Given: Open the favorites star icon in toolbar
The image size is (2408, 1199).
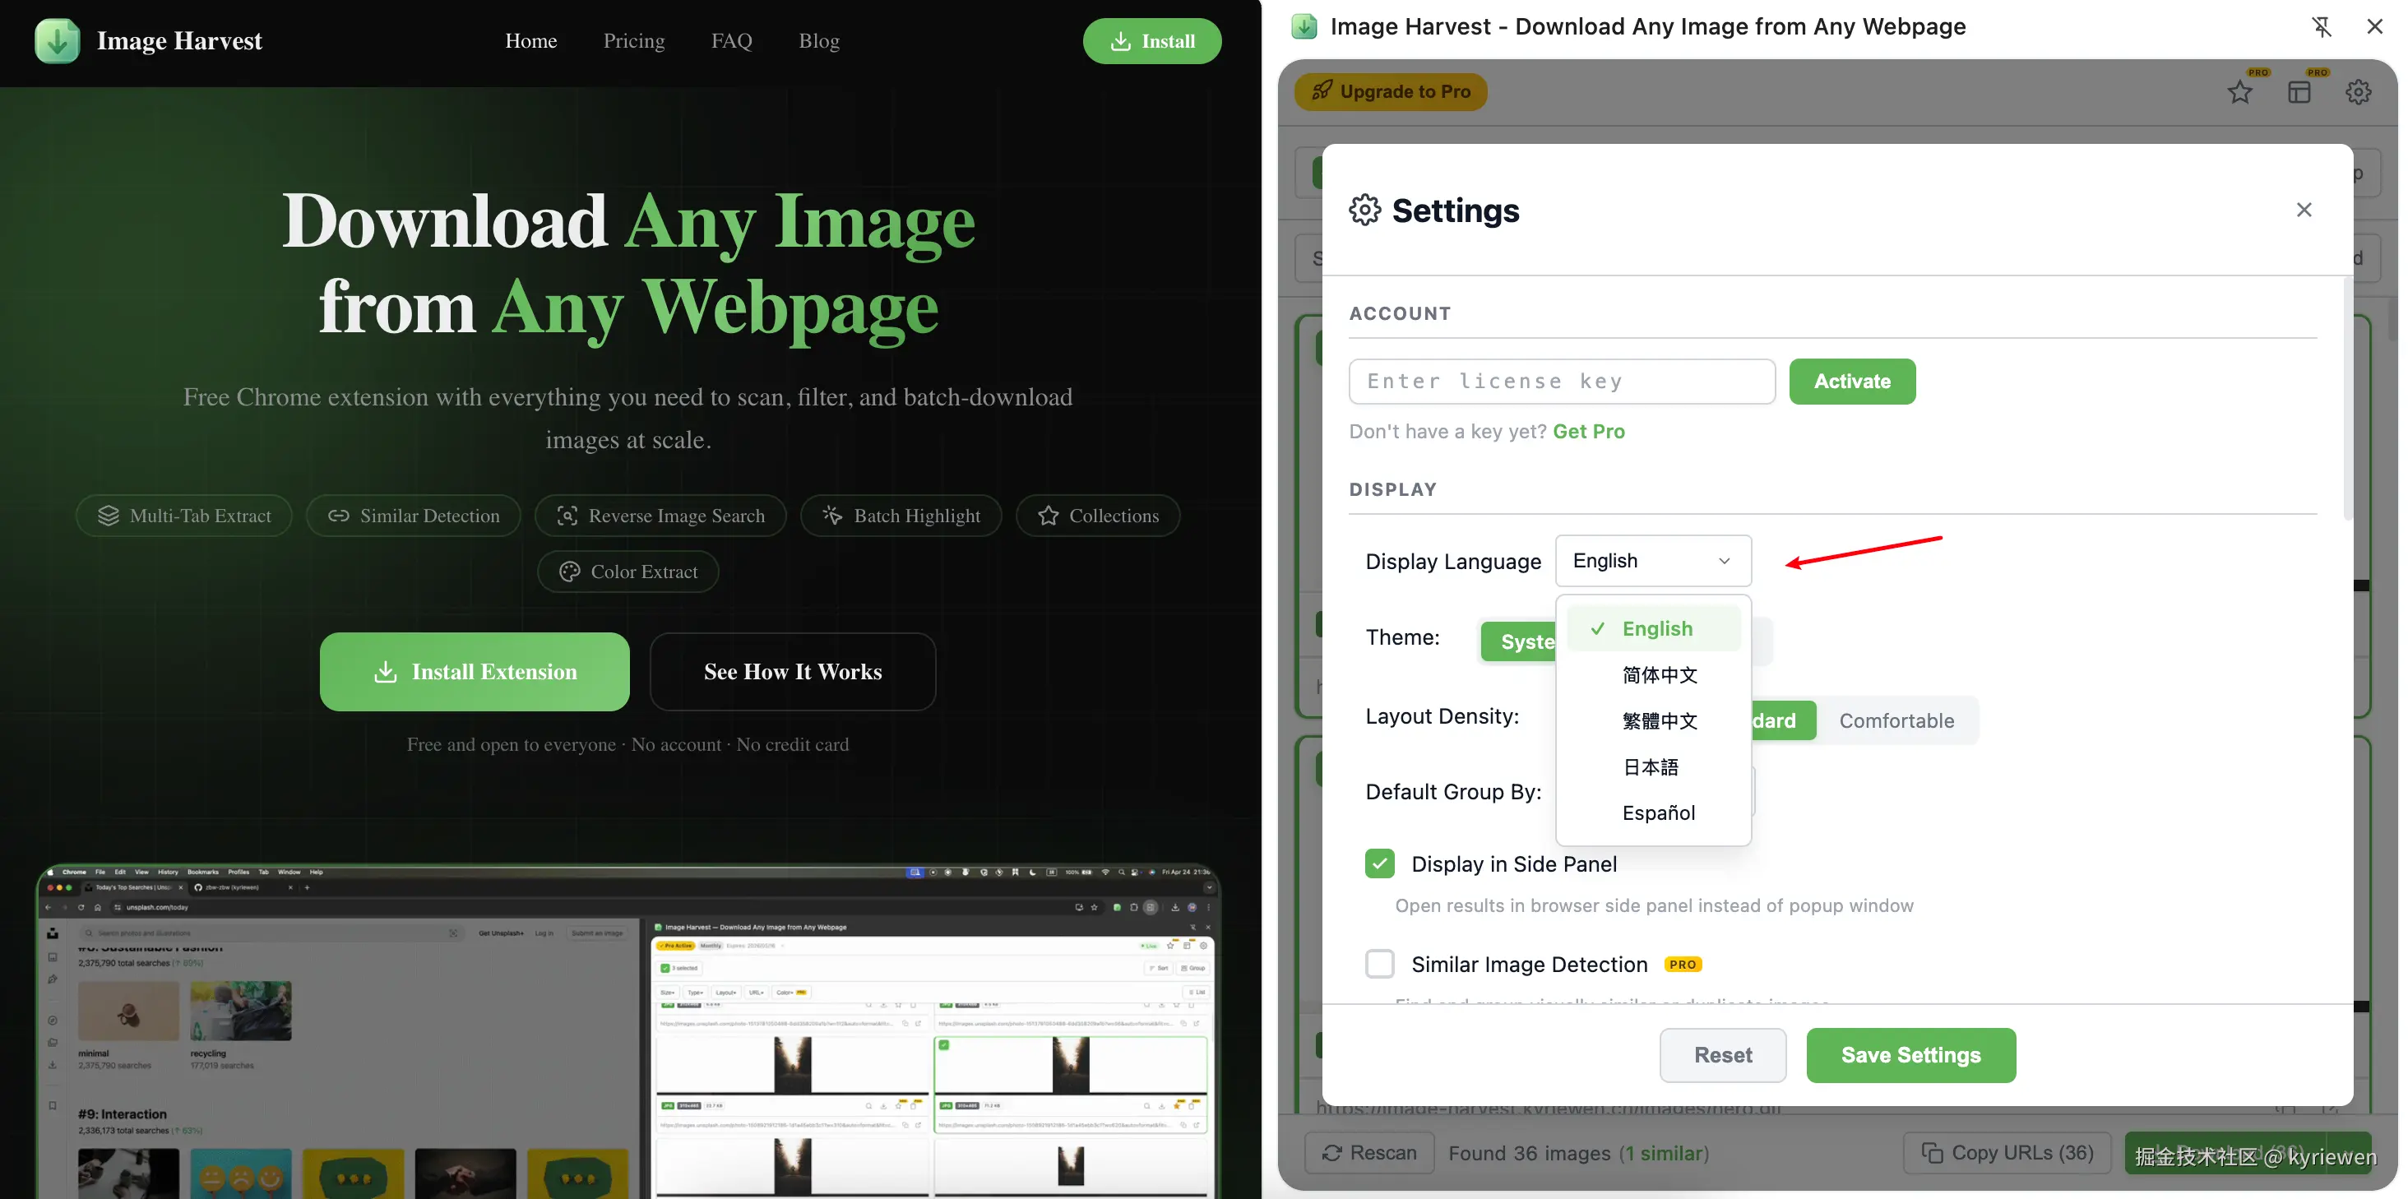Looking at the screenshot, I should pyautogui.click(x=2239, y=91).
